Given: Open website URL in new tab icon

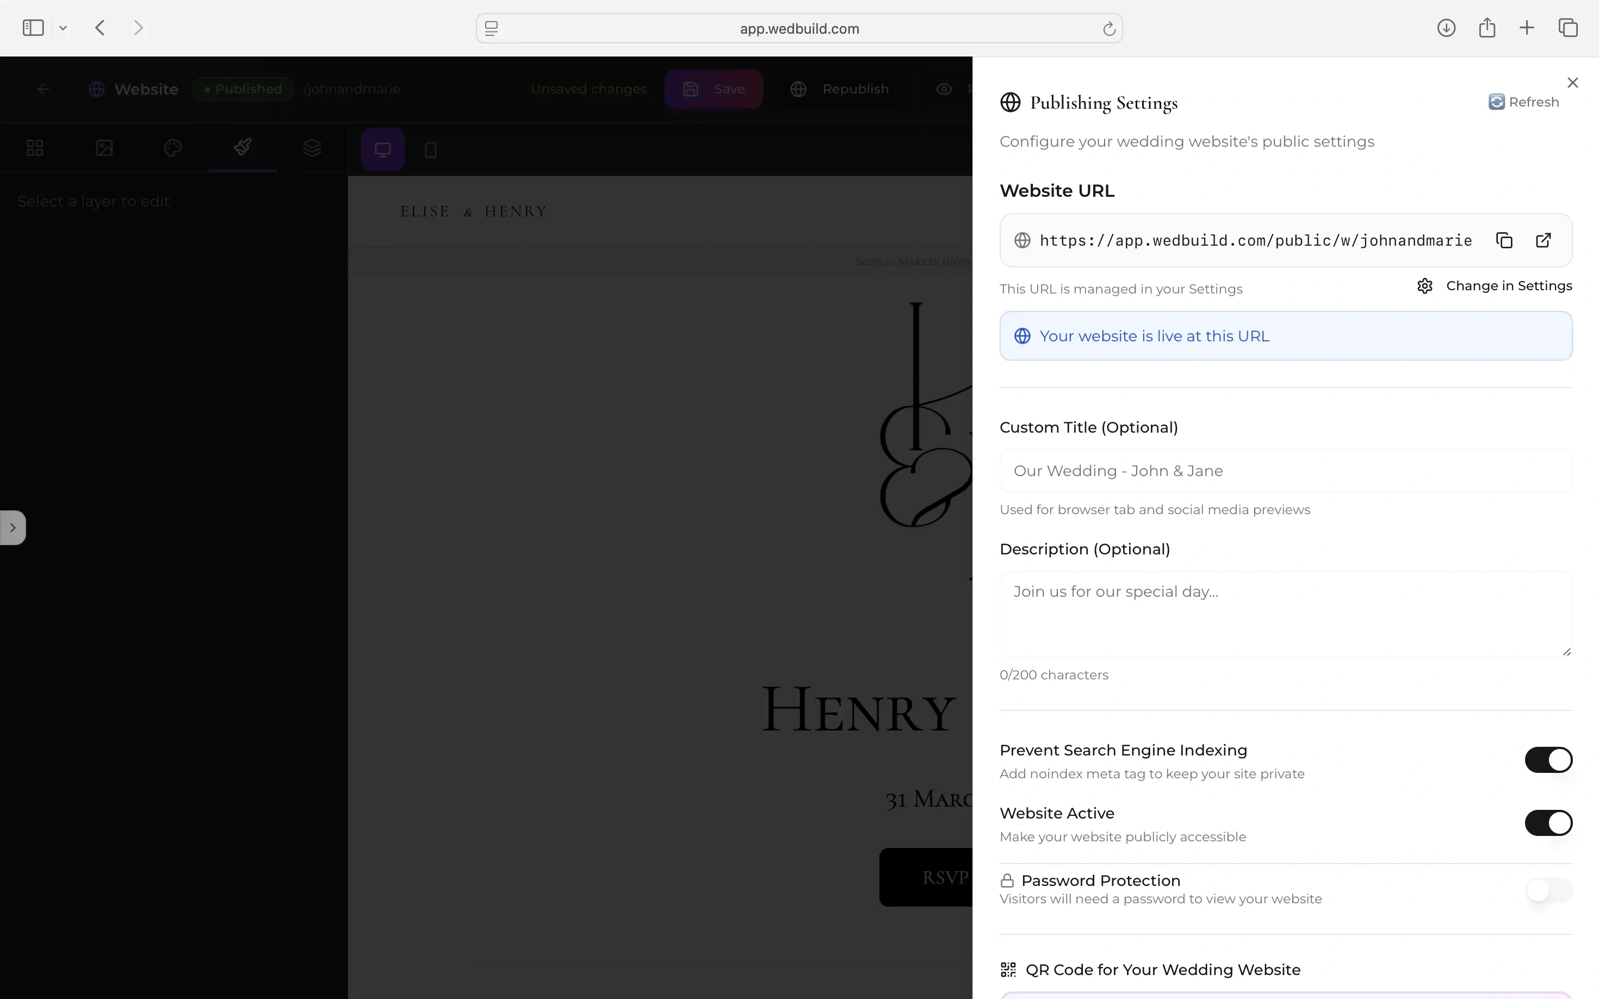Looking at the screenshot, I should [x=1543, y=240].
